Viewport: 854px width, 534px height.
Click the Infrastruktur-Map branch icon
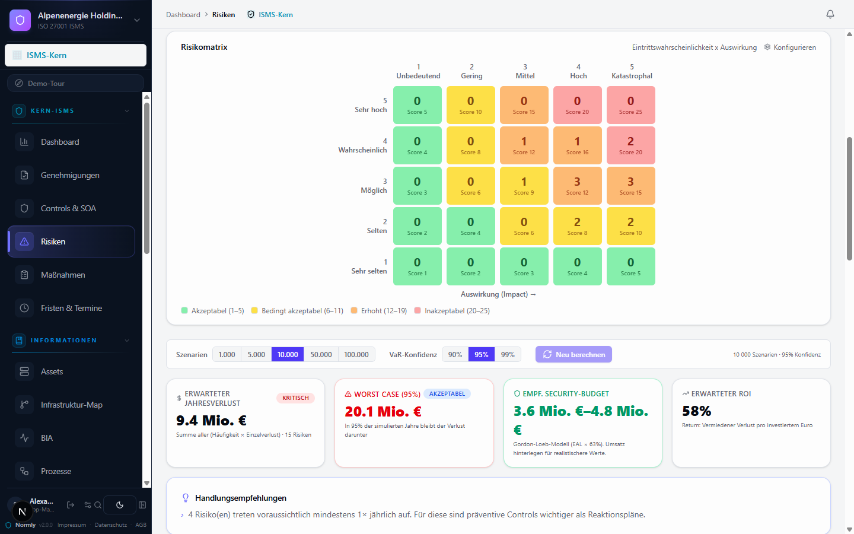[x=24, y=405]
